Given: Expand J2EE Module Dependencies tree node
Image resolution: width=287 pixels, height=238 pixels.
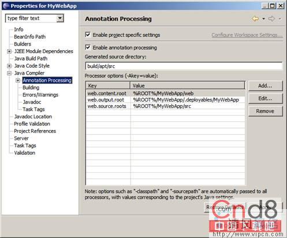Looking at the screenshot, I should (9, 51).
